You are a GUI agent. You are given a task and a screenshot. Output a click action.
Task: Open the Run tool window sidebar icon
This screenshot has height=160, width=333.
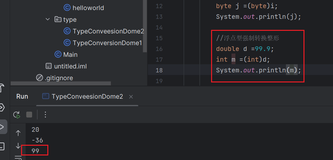point(2,127)
